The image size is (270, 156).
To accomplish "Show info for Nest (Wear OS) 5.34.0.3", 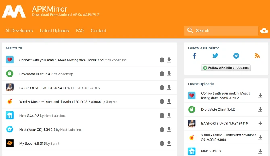I will [x=162, y=130].
